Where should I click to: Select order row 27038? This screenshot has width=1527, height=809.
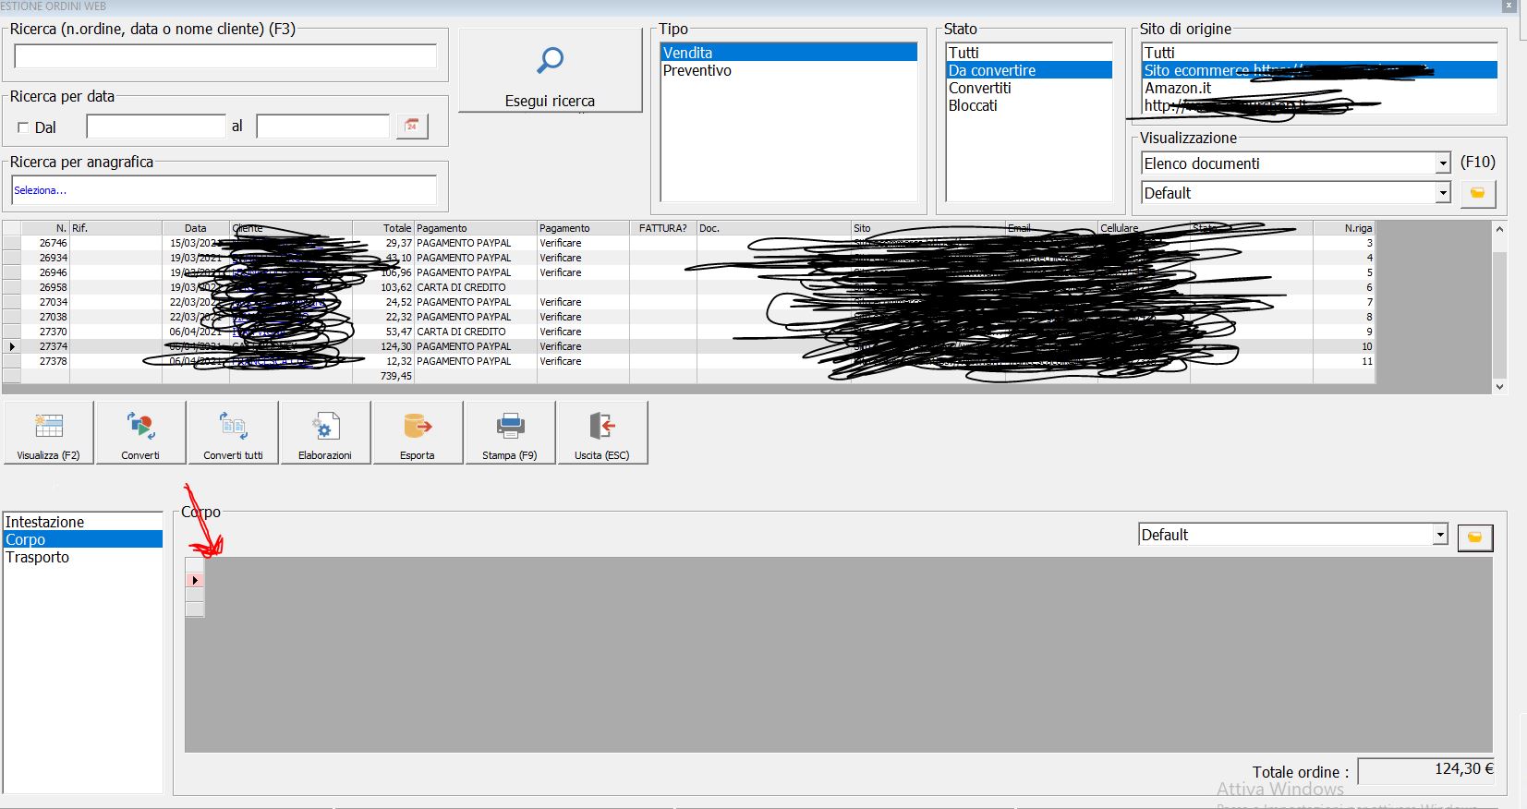coord(689,317)
